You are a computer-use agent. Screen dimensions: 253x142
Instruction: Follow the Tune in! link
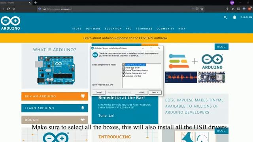(x=106, y=116)
